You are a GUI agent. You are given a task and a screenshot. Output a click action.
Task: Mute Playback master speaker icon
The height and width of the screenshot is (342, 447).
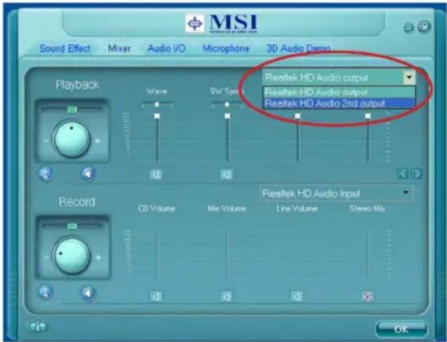coord(89,174)
